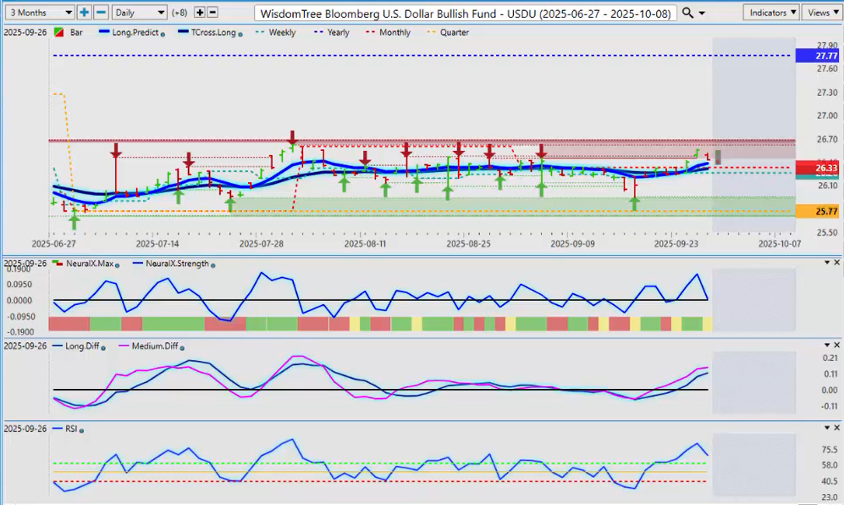
Task: Open the 3 Months time range dropdown
Action: (38, 13)
